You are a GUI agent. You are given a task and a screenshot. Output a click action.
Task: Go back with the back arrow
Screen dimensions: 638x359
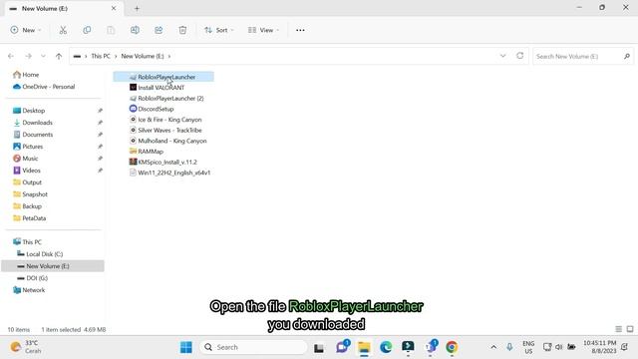pyautogui.click(x=11, y=56)
